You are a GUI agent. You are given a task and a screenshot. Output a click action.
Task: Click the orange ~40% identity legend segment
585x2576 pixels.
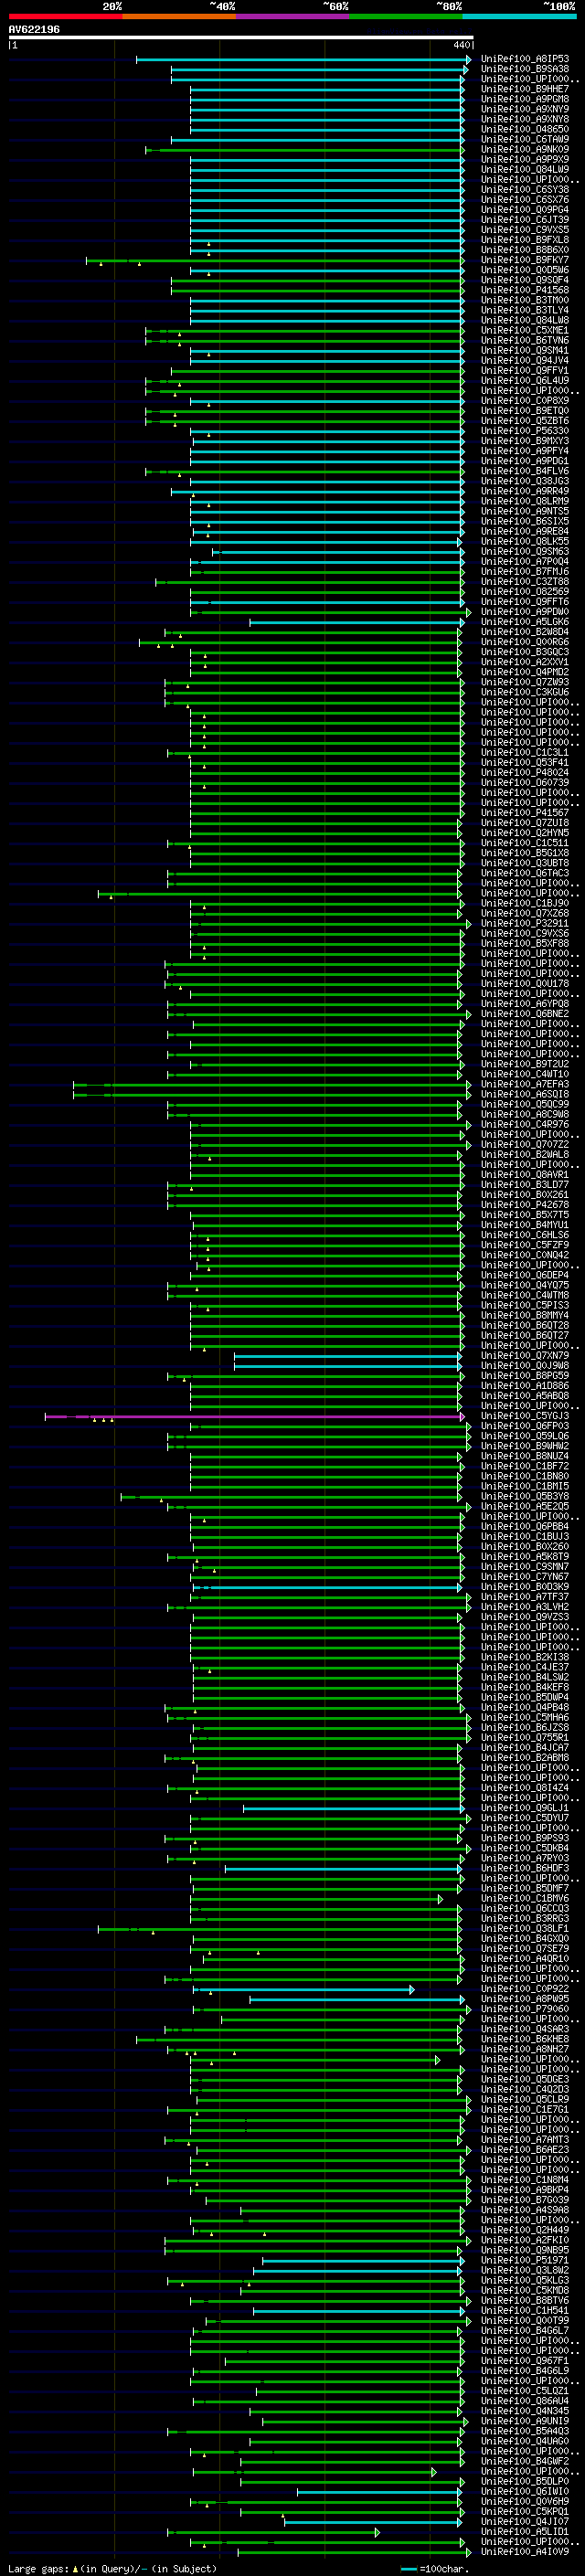point(179,16)
